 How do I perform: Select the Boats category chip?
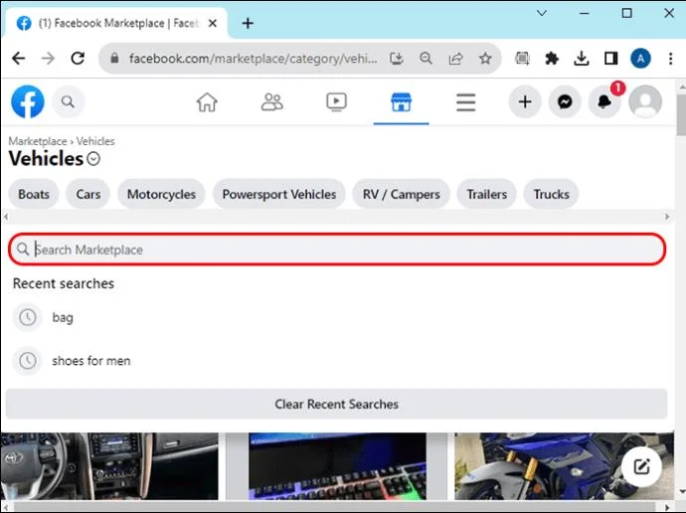coord(34,194)
